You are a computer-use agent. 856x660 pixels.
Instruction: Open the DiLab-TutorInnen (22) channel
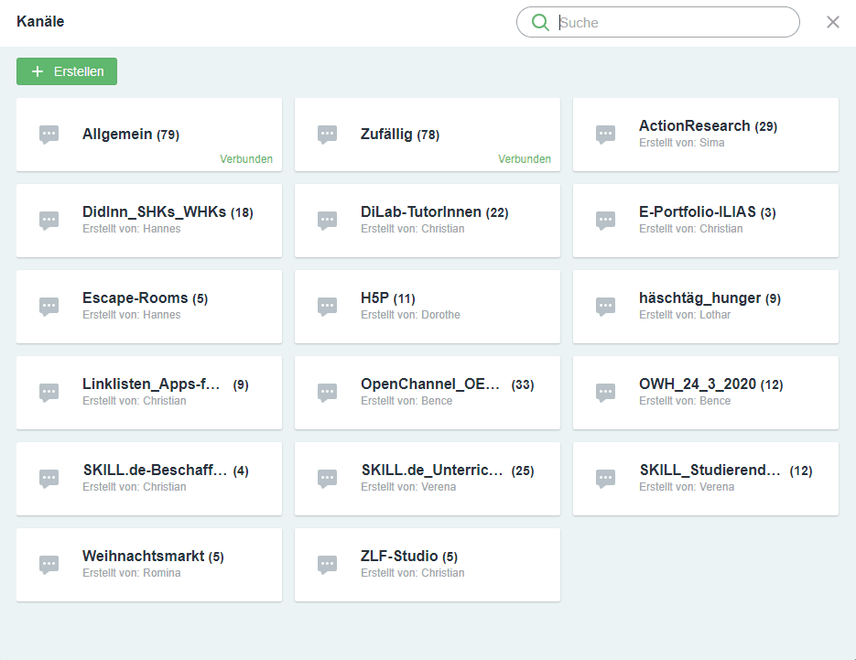pos(428,221)
